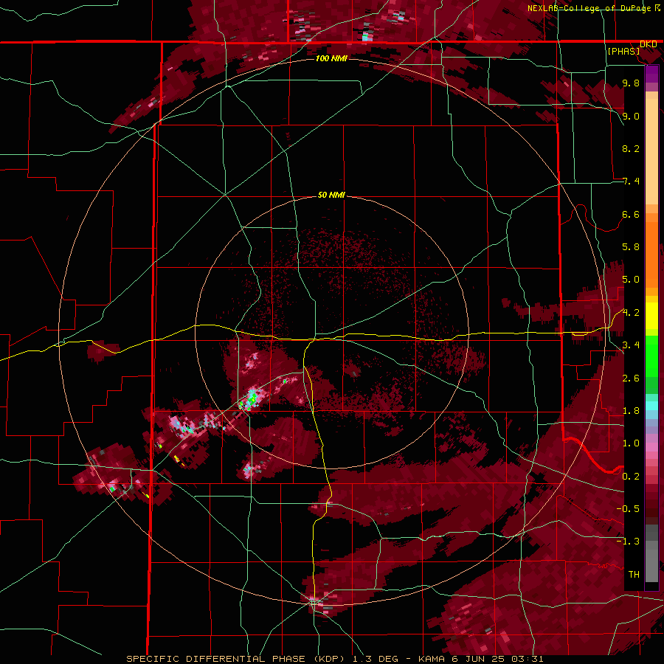Image resolution: width=664 pixels, height=664 pixels.
Task: Click the 3.4 value on the color scale
Action: [x=631, y=345]
